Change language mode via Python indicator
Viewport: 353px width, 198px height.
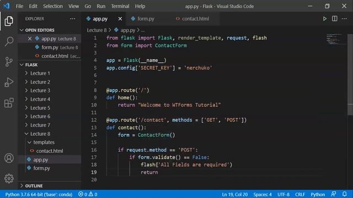tap(318, 194)
